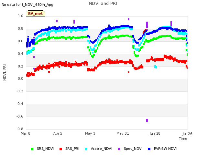The image size is (207, 155).
Task: Click the -0.4 y-axis tick label
Action: click(20, 104)
